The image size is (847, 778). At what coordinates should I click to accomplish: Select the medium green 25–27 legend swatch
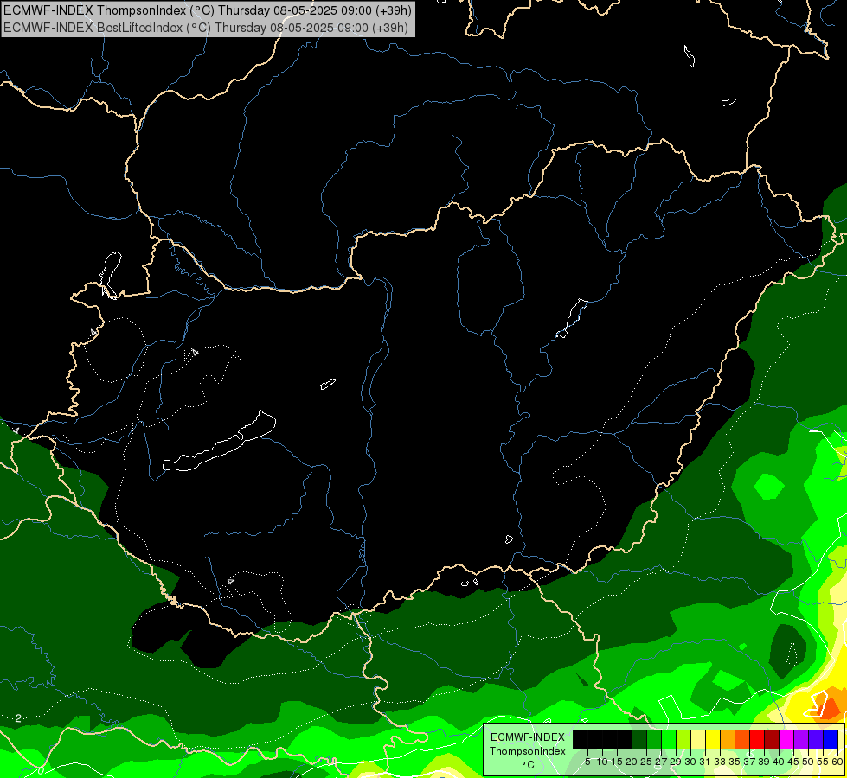coord(654,739)
